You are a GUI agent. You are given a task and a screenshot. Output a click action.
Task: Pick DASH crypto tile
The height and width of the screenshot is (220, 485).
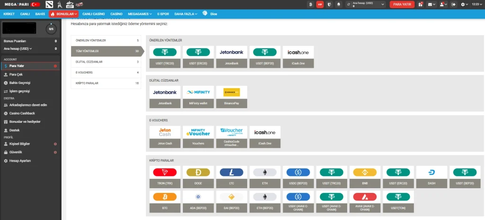tap(432, 177)
